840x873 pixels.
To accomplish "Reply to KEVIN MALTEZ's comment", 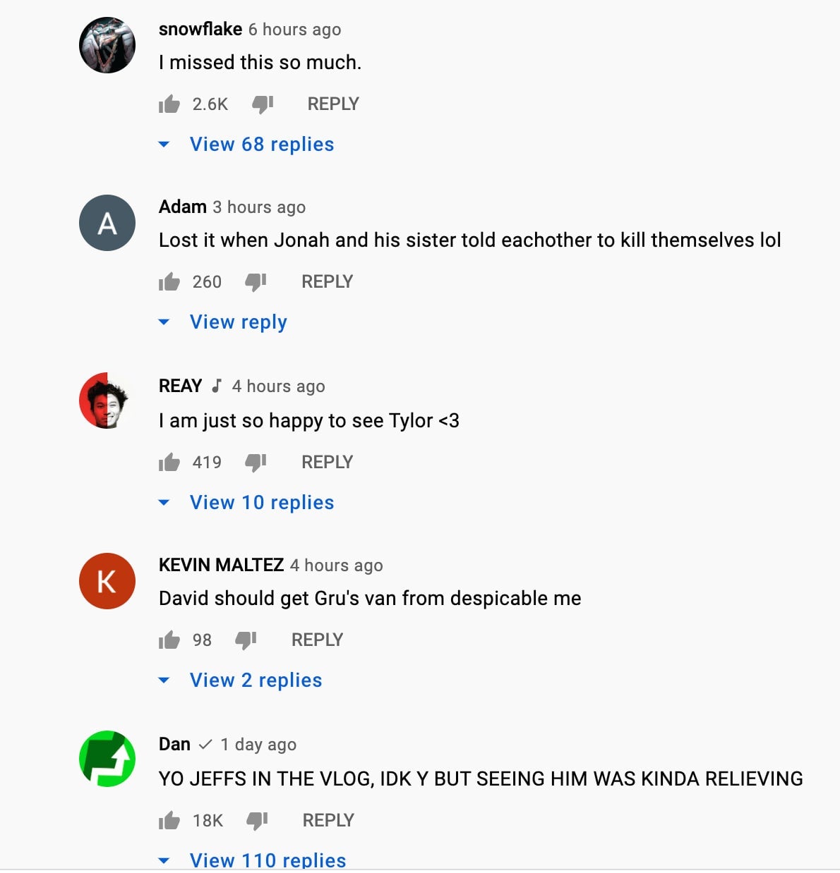I will tap(317, 640).
